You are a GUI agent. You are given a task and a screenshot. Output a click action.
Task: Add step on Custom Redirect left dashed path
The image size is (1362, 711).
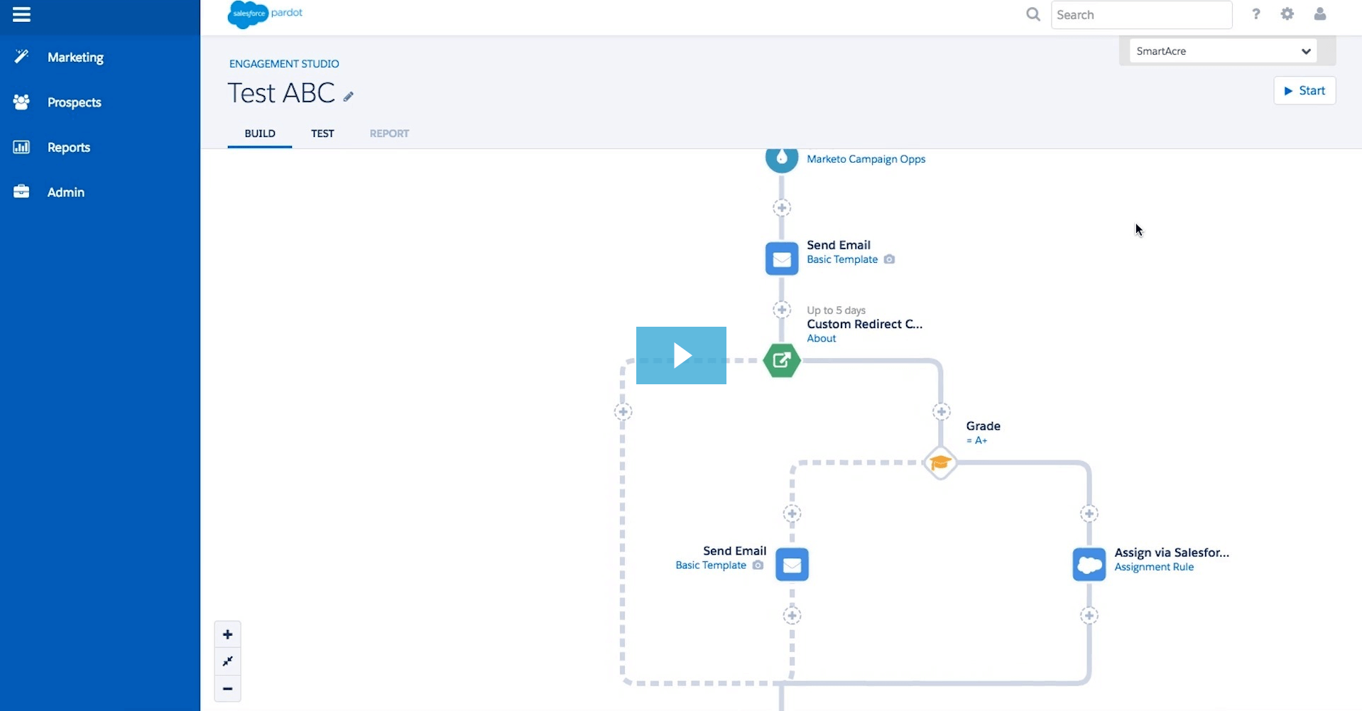point(623,412)
